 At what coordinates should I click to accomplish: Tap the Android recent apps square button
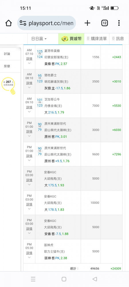[x=64, y=279]
